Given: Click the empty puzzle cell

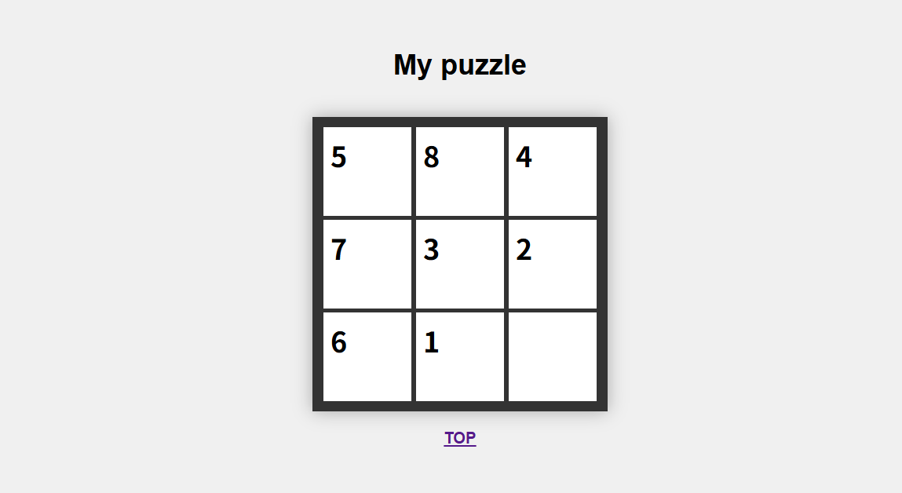Looking at the screenshot, I should pos(553,356).
